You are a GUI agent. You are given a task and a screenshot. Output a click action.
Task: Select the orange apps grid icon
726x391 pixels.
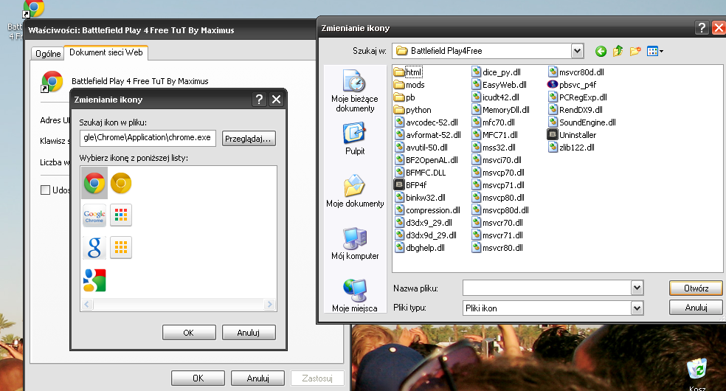tap(121, 248)
